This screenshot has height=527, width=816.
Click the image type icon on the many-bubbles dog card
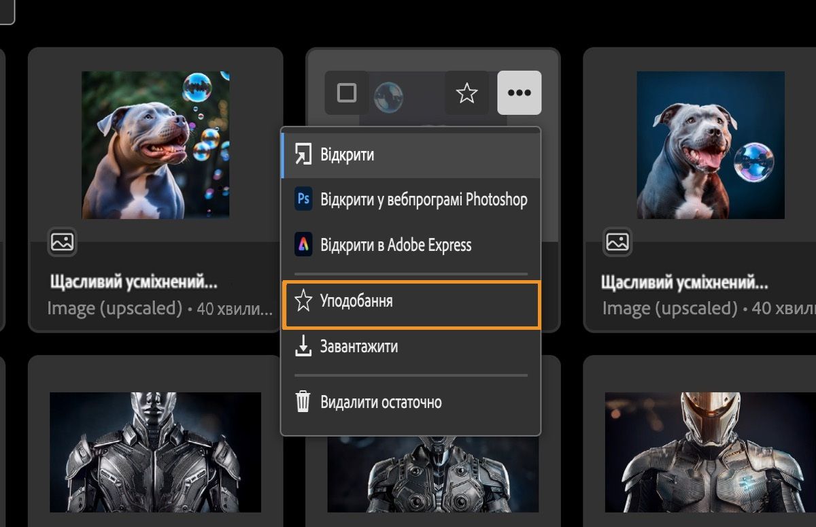point(63,241)
